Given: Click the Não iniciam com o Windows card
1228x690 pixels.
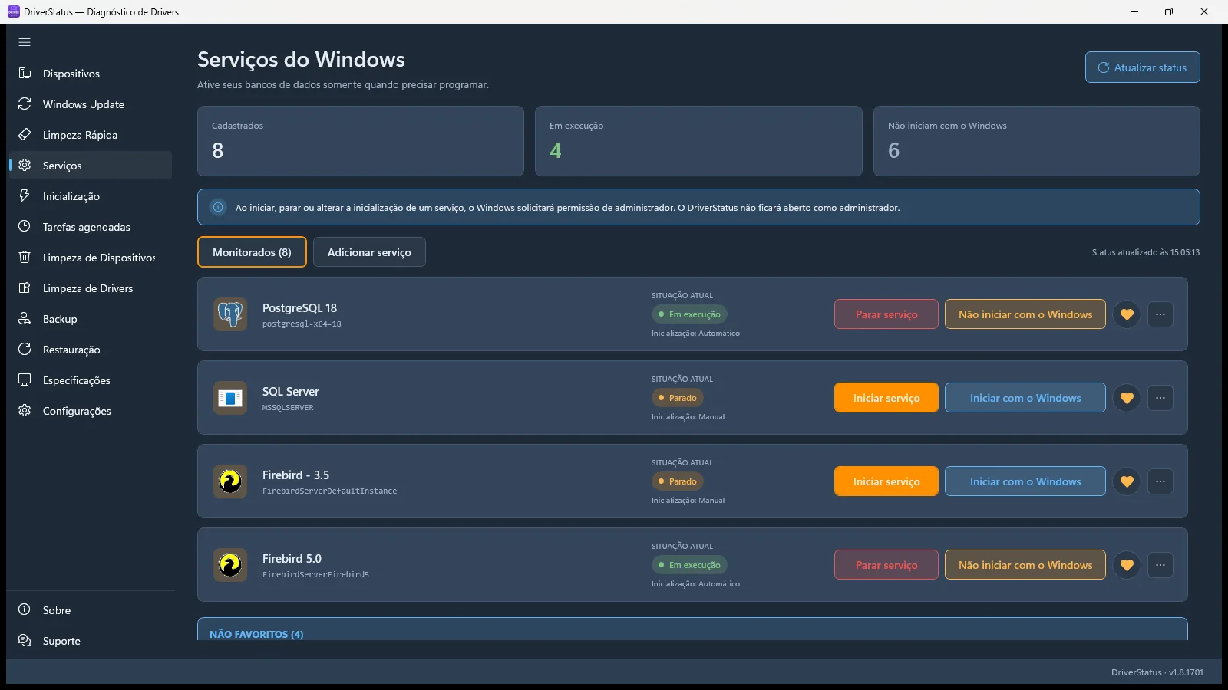Looking at the screenshot, I should (x=1036, y=141).
